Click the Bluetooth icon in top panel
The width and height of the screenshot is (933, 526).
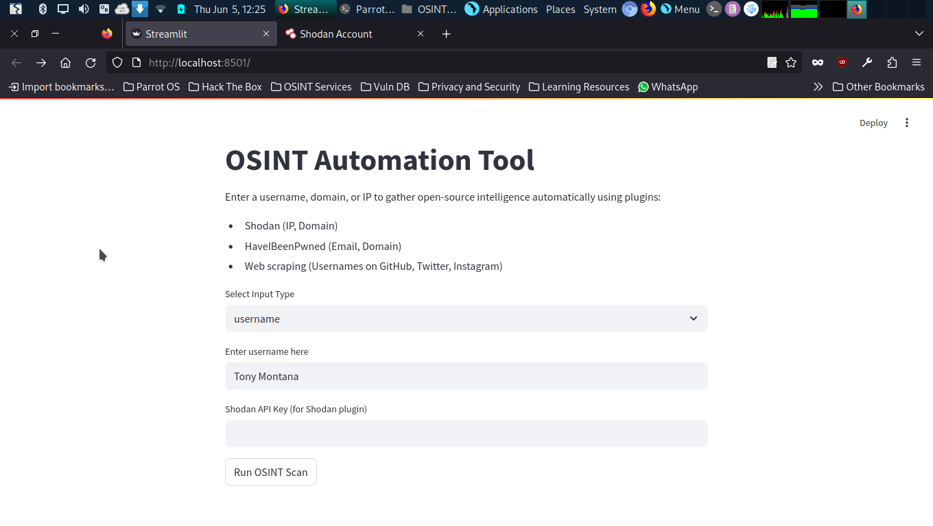tap(43, 9)
